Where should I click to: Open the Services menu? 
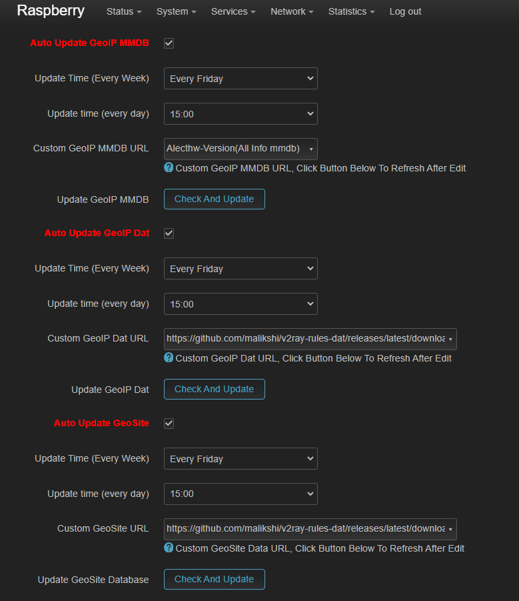click(x=233, y=11)
